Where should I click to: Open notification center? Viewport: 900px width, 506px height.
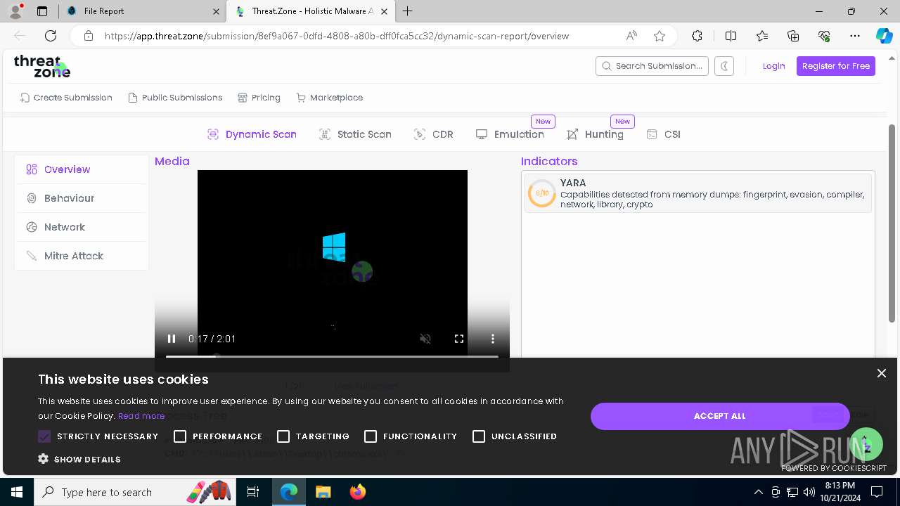pos(877,492)
